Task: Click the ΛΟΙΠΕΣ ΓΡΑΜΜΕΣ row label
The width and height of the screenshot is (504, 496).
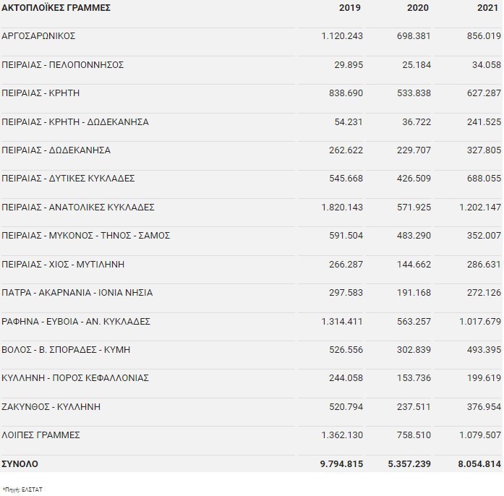Action: click(x=40, y=435)
